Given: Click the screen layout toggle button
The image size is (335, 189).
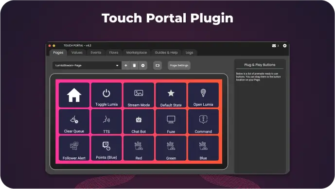Looking at the screenshot, I should coord(158,65).
